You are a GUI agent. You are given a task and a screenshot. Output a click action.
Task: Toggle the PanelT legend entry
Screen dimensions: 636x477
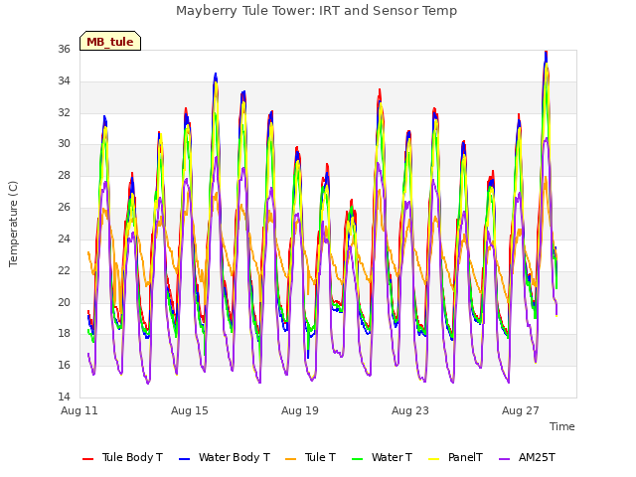[455, 457]
